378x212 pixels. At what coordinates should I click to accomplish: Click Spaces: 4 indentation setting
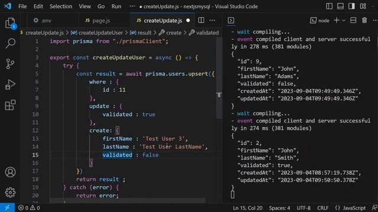[x=279, y=208]
